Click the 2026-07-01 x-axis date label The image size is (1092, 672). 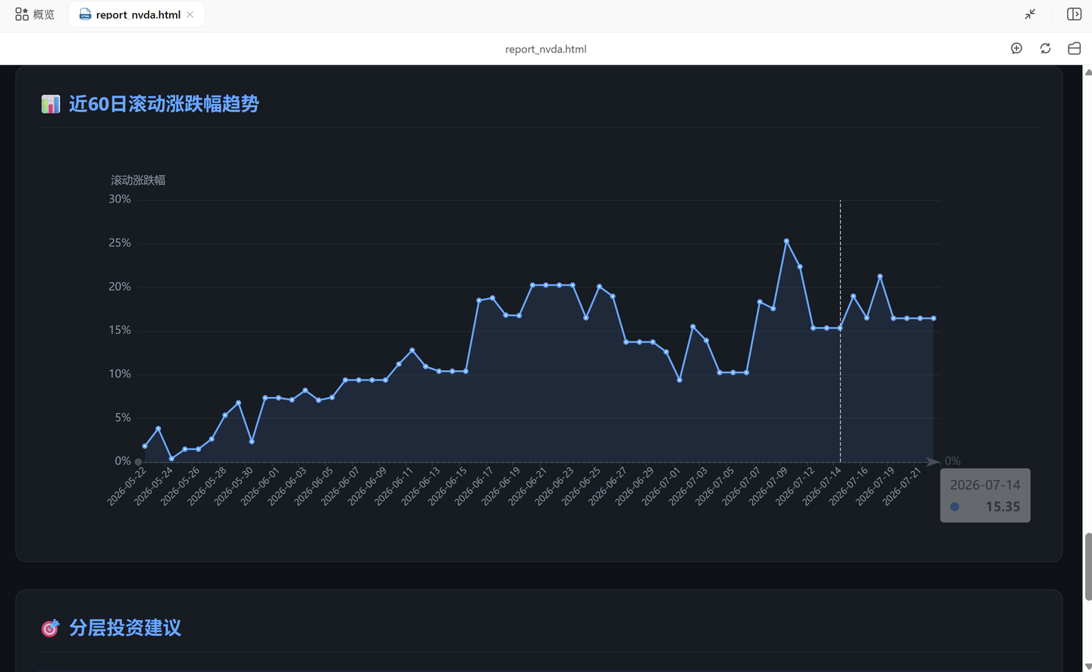tap(661, 487)
